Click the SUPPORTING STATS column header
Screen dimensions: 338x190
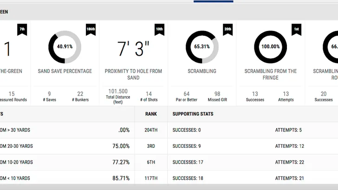193,114
